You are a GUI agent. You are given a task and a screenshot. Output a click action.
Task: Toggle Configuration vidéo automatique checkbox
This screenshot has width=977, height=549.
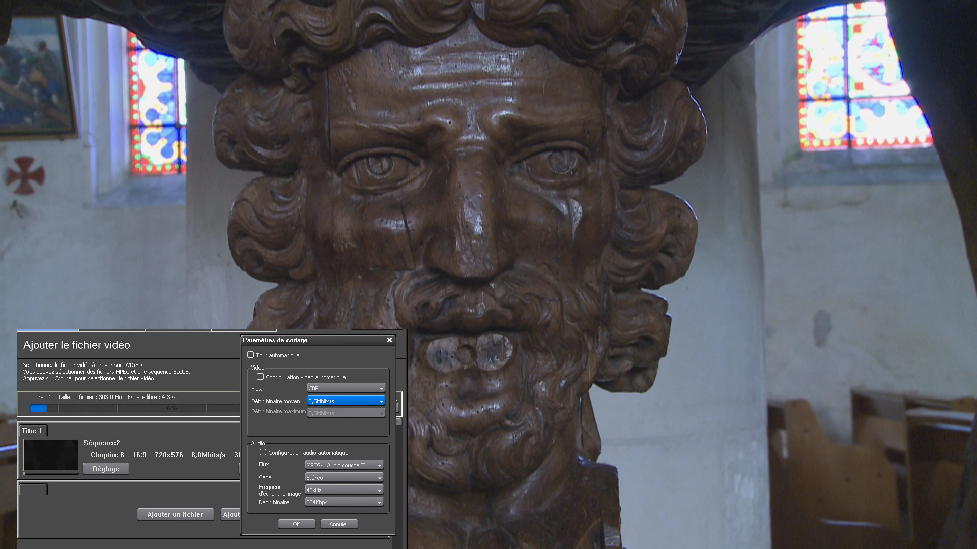click(260, 377)
